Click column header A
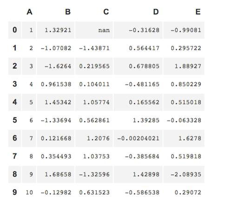The image size is (225, 216). pyautogui.click(x=29, y=12)
